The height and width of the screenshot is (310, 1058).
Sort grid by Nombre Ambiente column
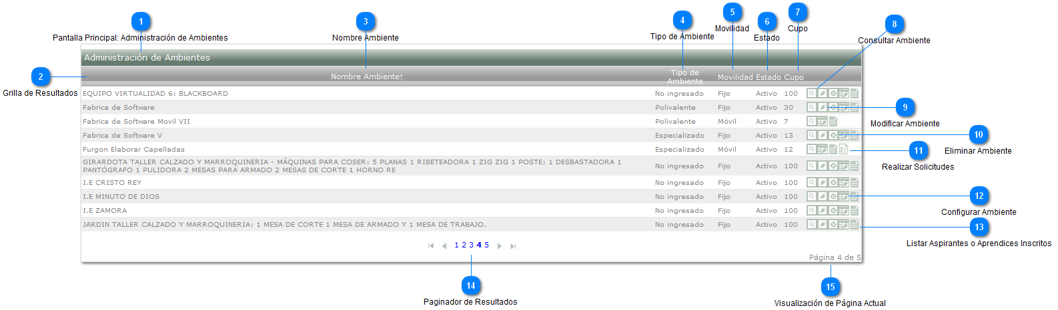367,77
